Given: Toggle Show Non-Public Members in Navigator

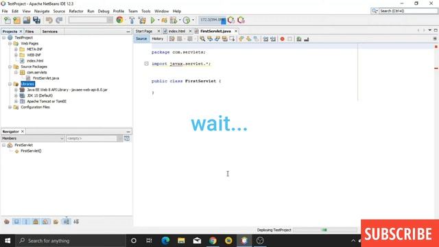Looking at the screenshot, I should click(36, 222).
